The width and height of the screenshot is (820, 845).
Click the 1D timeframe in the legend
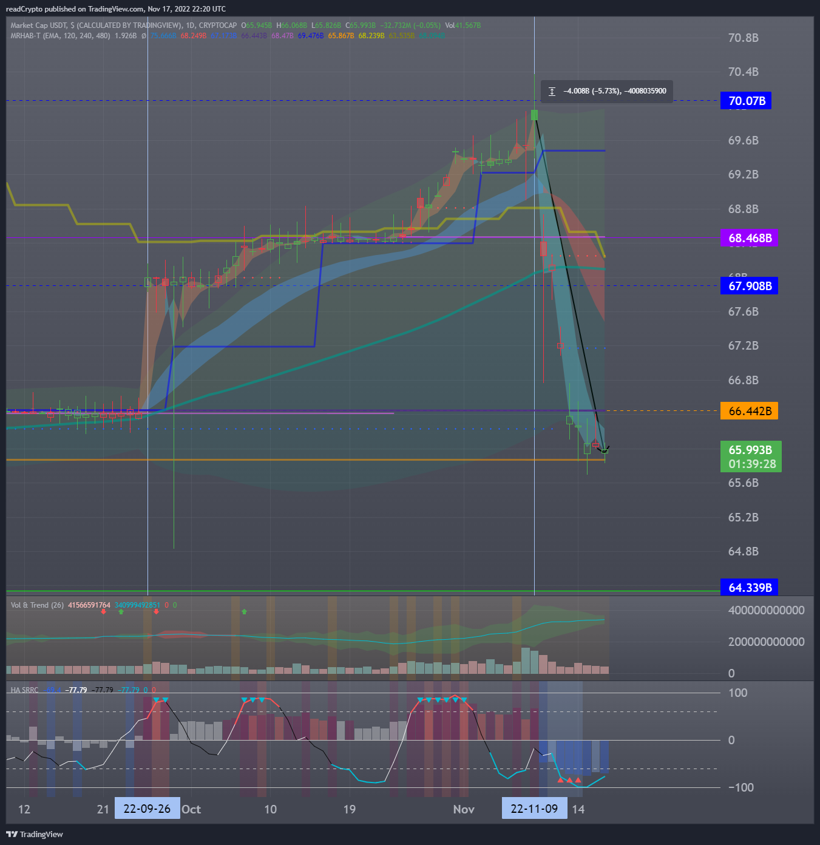click(x=191, y=25)
